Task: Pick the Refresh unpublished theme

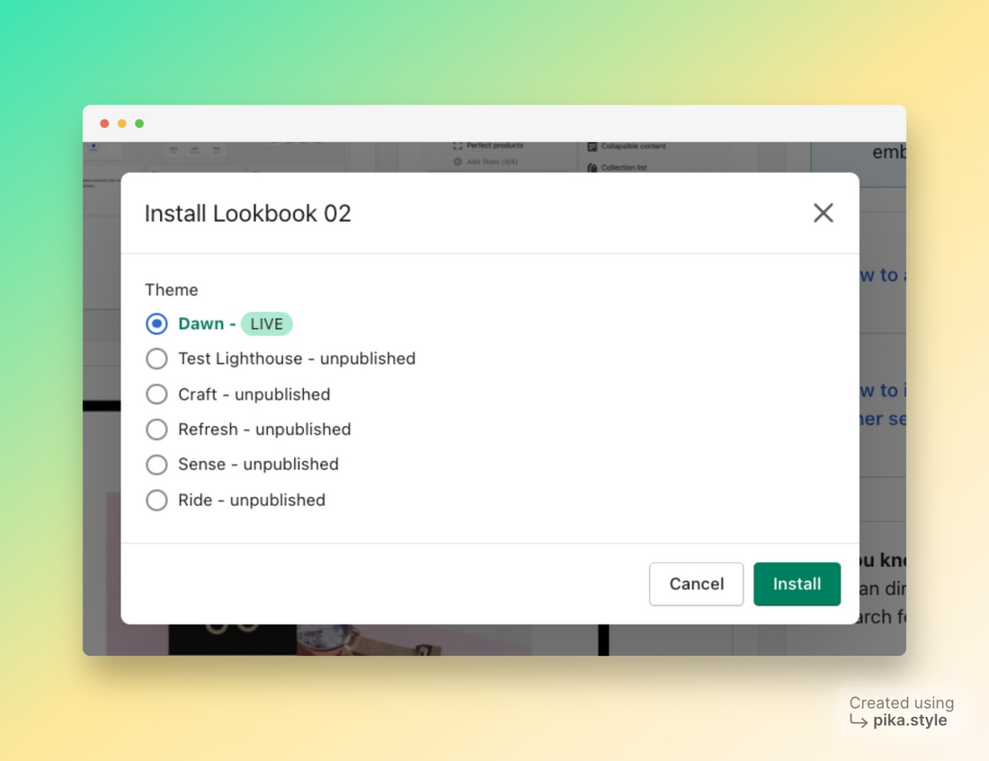Action: pos(156,429)
